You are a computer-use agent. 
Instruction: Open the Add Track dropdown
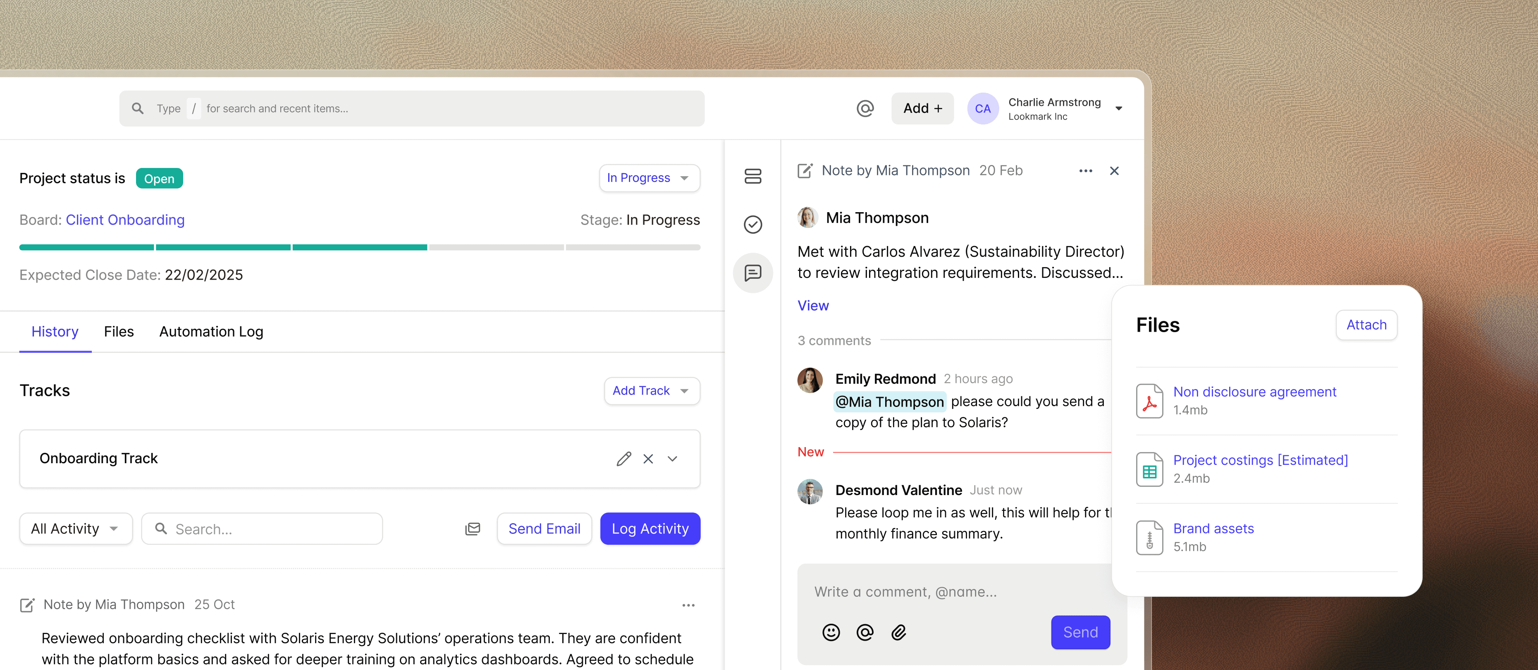point(651,390)
